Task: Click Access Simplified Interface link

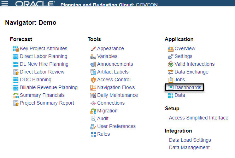Action: pos(199,118)
